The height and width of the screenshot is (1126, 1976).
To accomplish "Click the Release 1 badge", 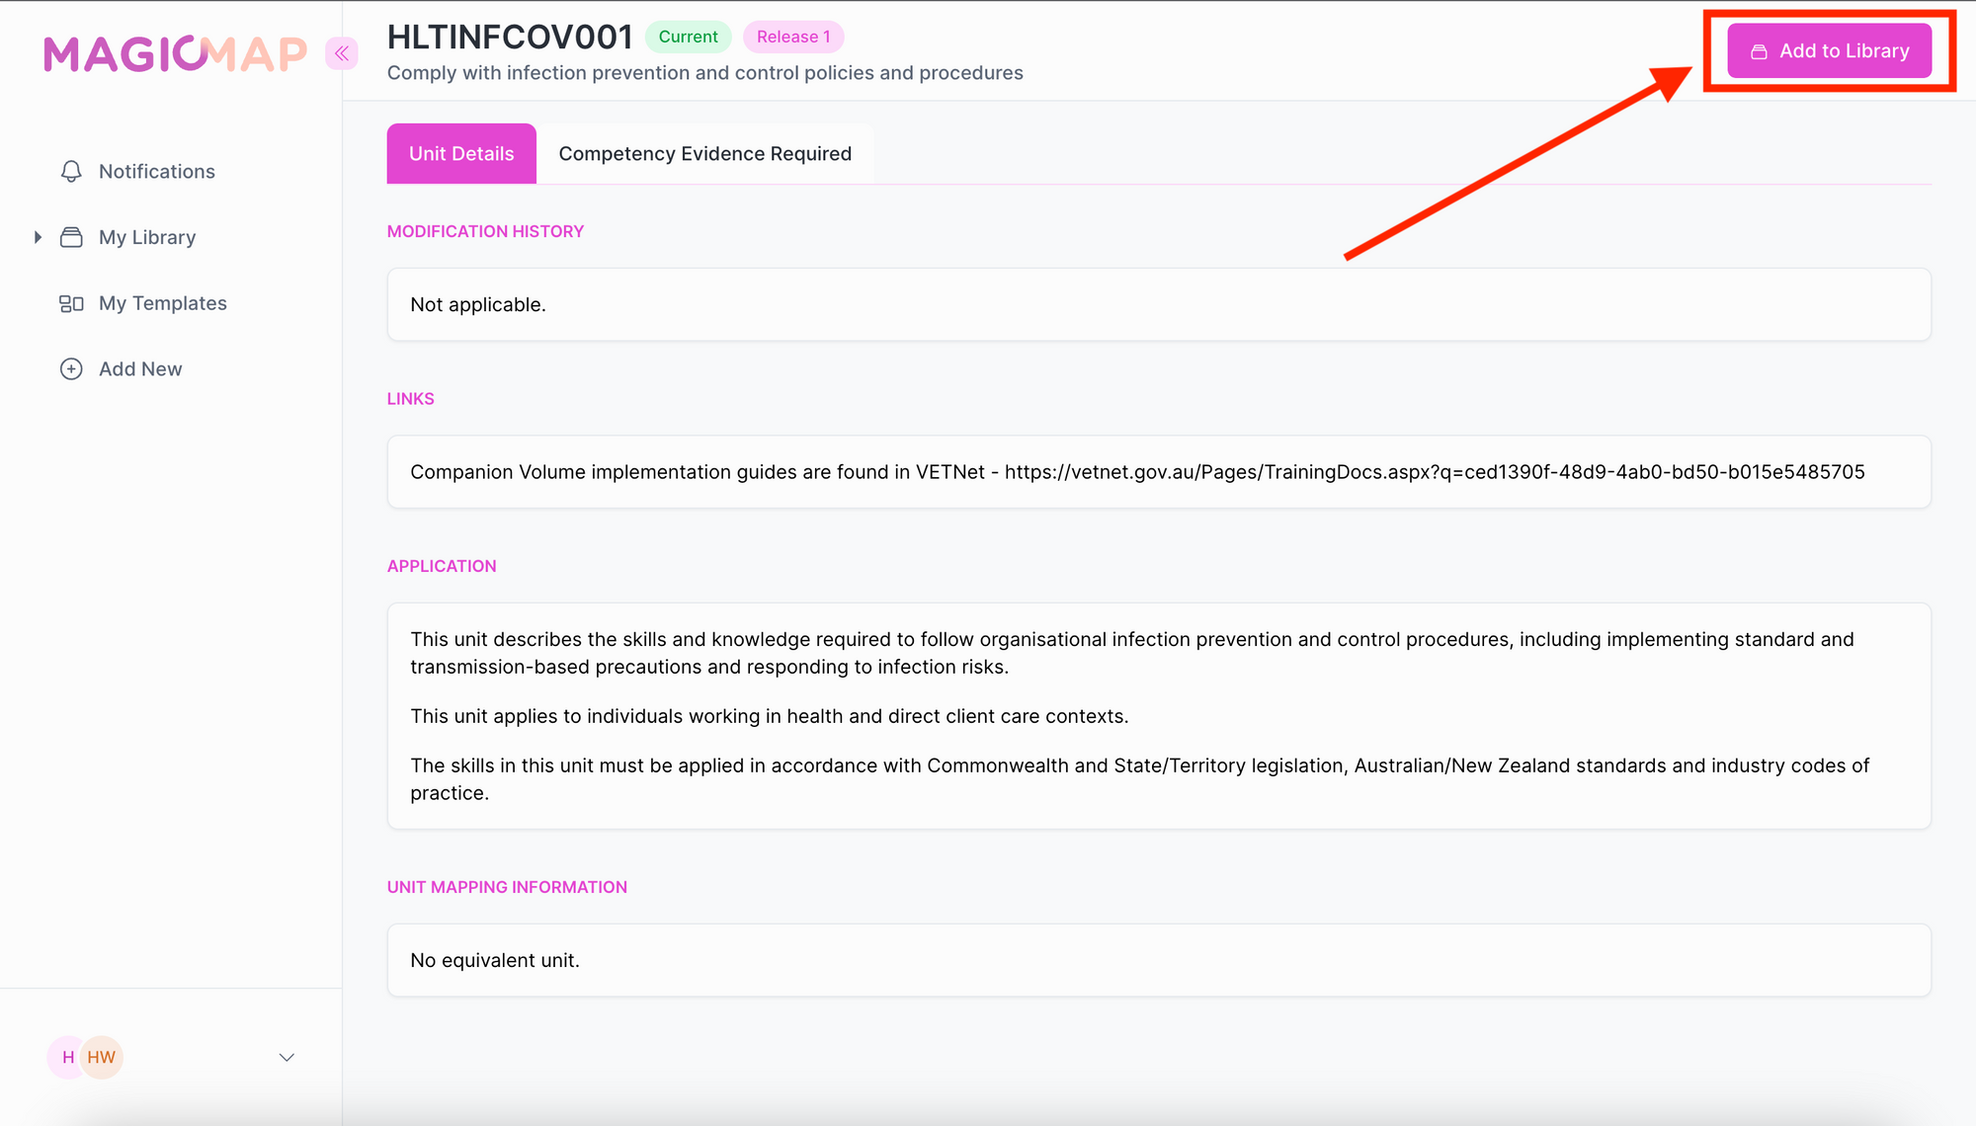I will click(793, 38).
